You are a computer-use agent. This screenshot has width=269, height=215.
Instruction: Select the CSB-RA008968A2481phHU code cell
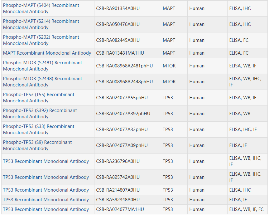point(124,66)
